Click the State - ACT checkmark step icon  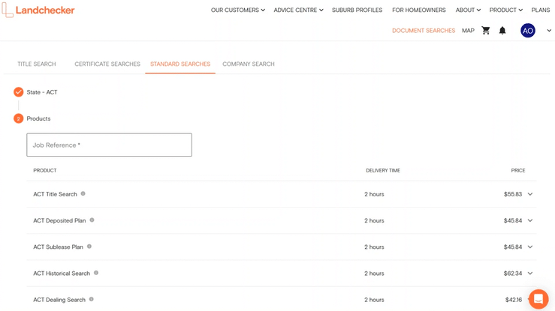19,92
